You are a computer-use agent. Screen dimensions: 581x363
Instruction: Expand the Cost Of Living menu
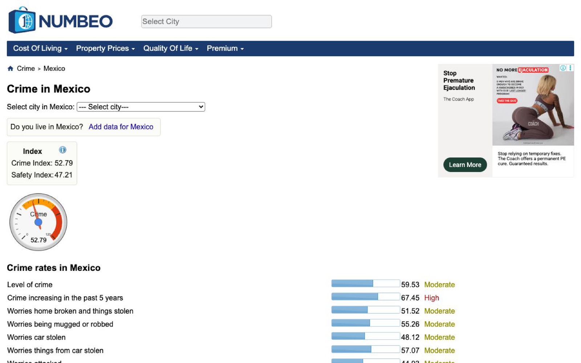40,49
